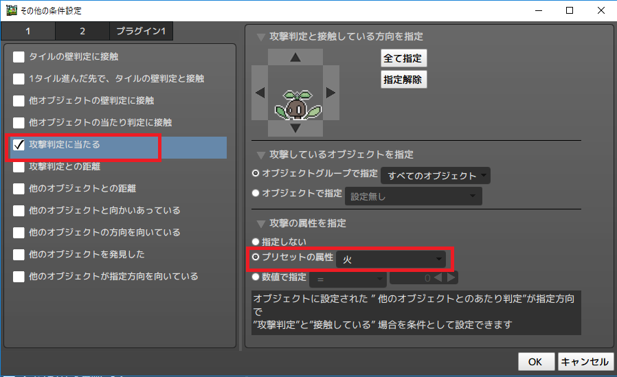Screen dimensions: 617x377
Task: Select オブジェクトグループで指定 radio button
Action: click(256, 173)
